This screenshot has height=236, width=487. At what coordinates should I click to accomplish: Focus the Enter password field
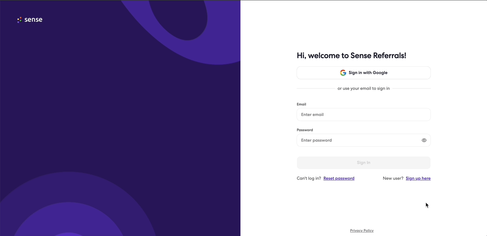coord(358,140)
